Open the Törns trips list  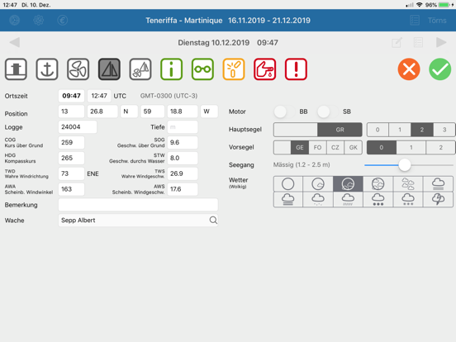tap(437, 21)
